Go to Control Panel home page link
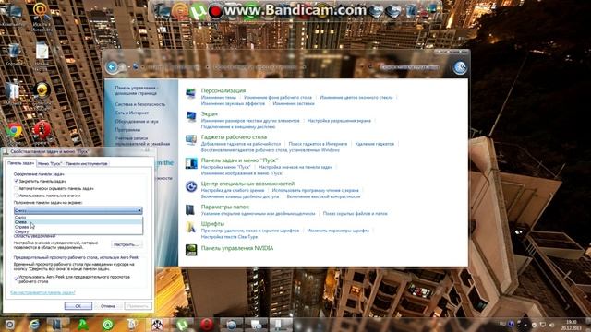 (x=137, y=90)
